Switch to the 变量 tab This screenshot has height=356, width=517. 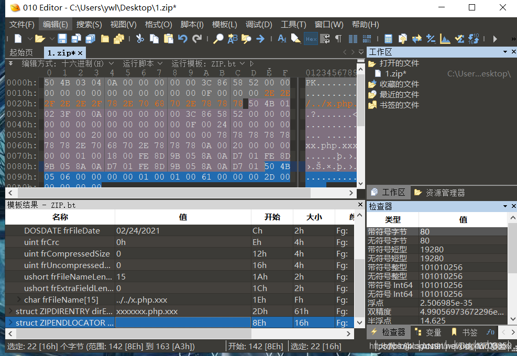click(428, 332)
